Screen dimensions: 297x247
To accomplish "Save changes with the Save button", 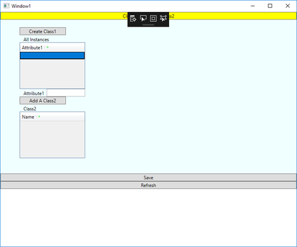I will [148, 178].
